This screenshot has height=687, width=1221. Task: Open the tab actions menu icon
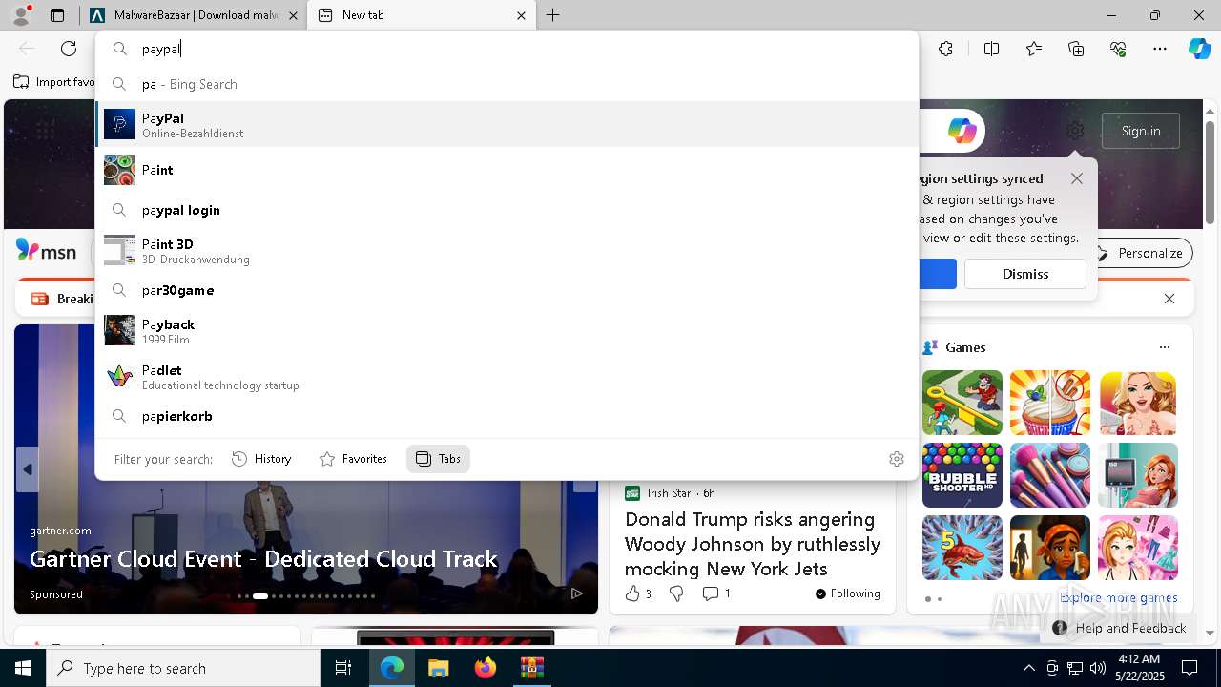(x=57, y=15)
